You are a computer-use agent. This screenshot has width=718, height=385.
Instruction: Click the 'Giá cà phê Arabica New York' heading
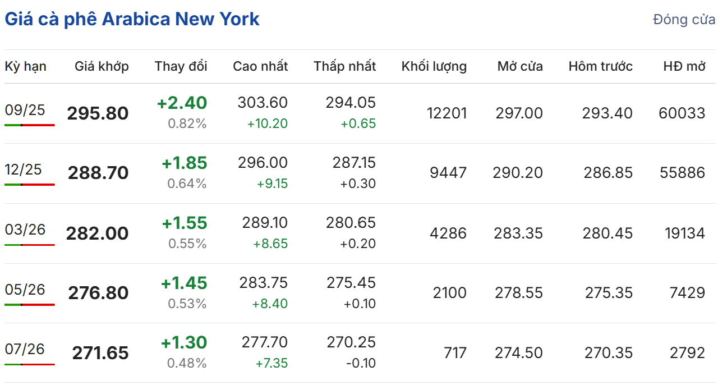(x=132, y=19)
